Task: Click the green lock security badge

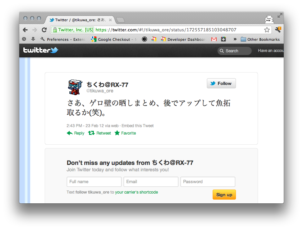Action: coord(73,30)
